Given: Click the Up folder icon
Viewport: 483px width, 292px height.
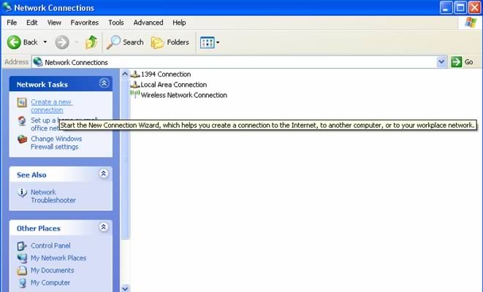Looking at the screenshot, I should click(91, 42).
